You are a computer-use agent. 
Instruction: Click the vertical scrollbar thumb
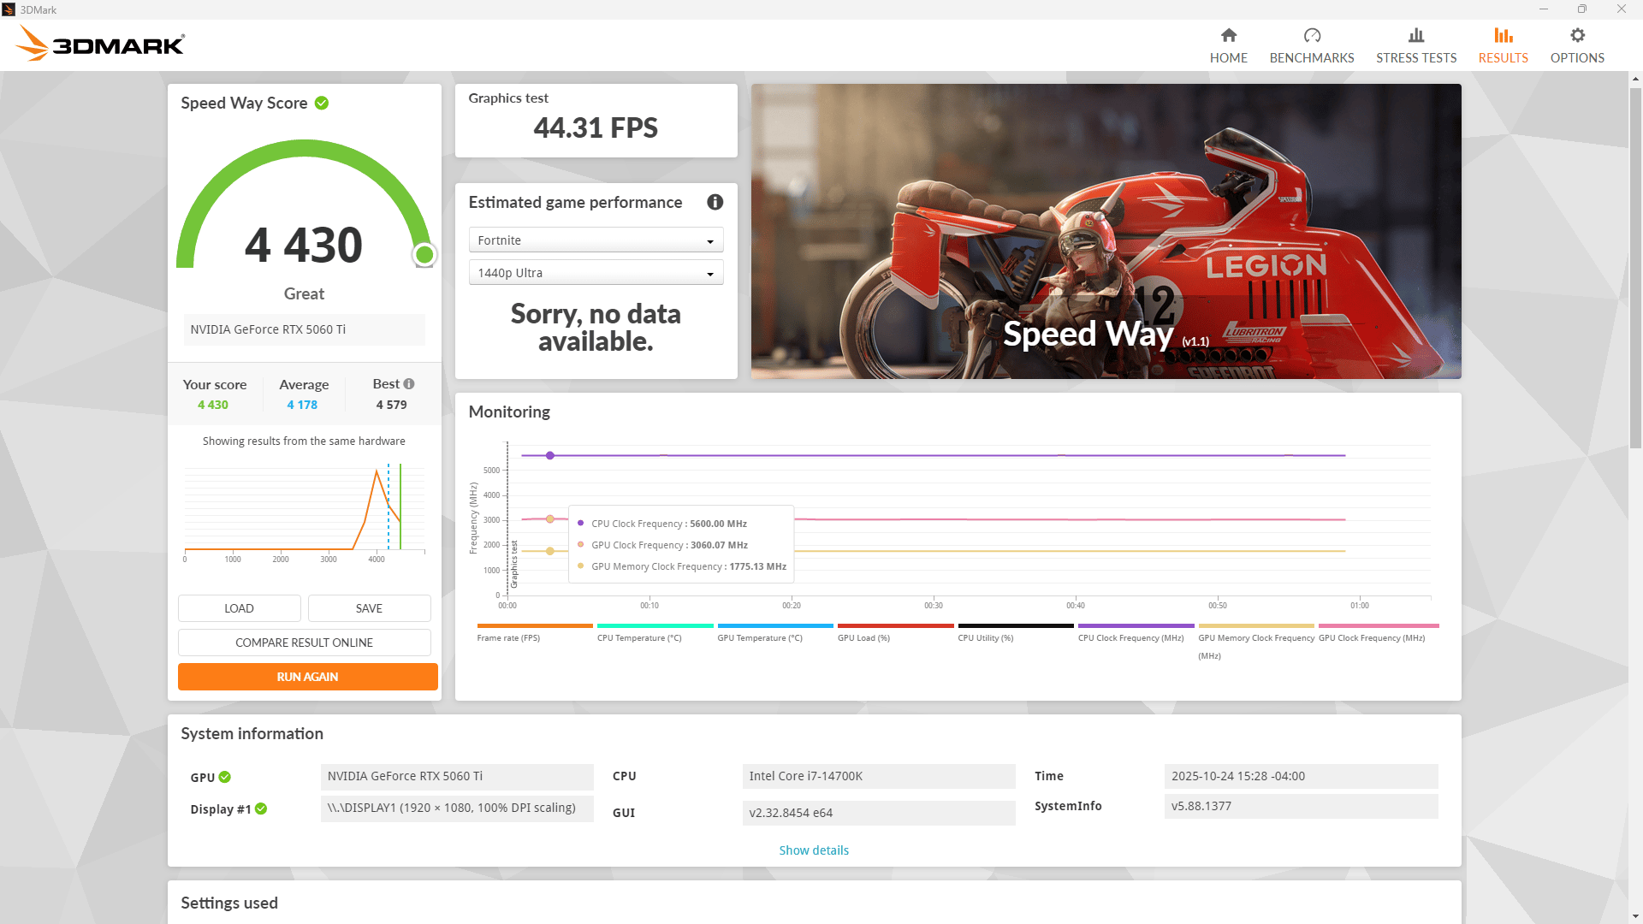(x=1635, y=267)
